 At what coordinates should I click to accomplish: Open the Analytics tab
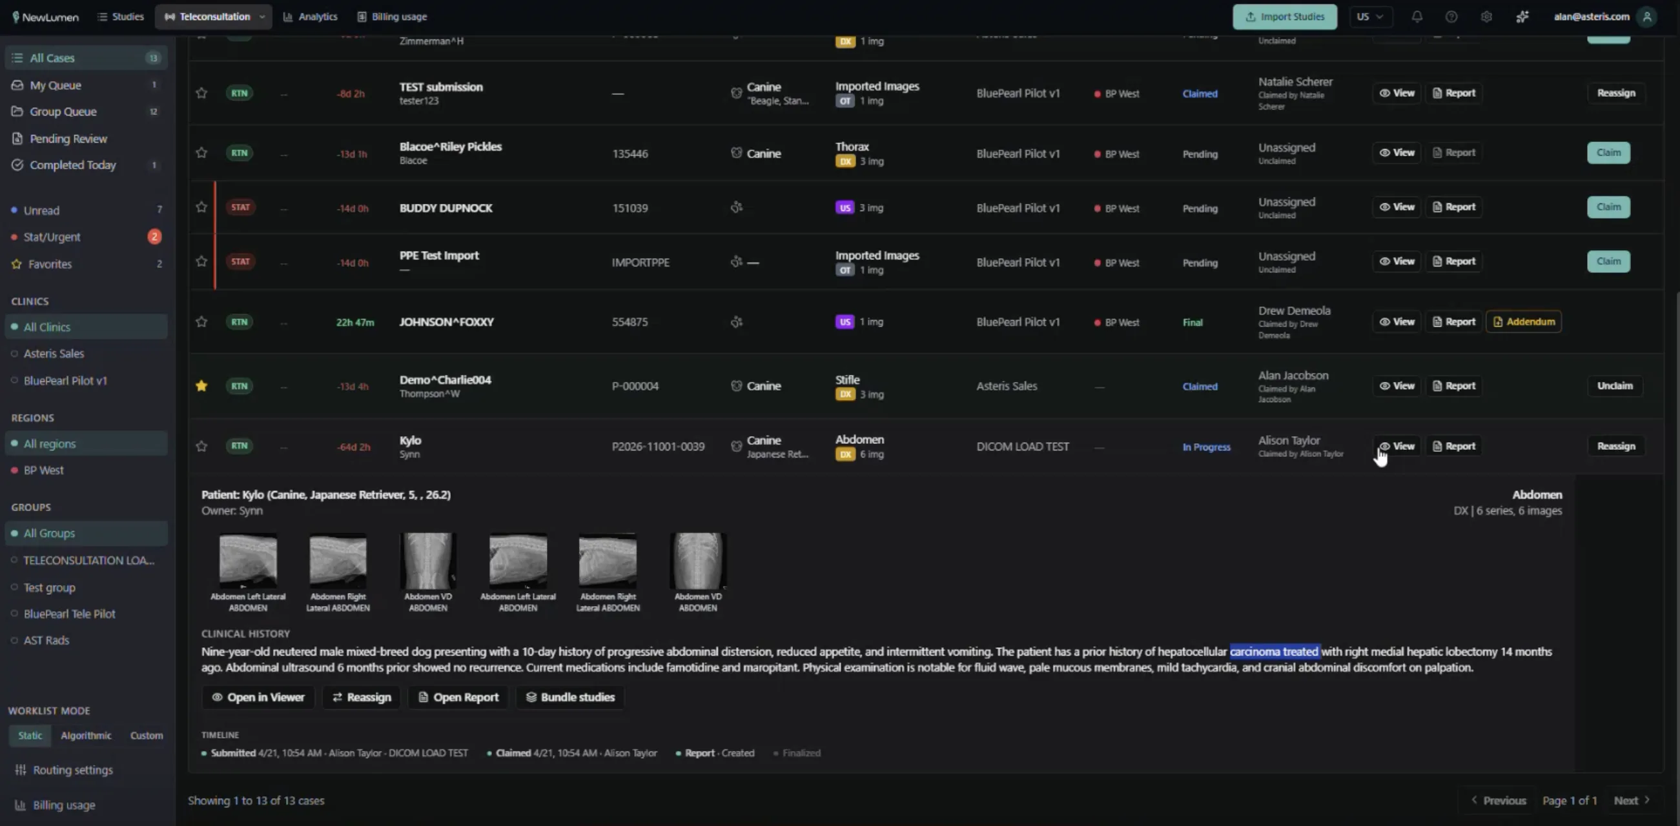(311, 17)
